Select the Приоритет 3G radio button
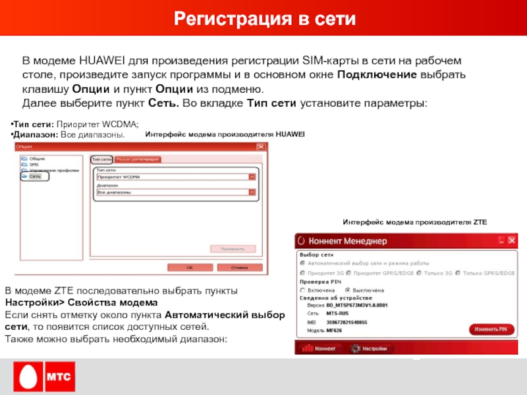The width and height of the screenshot is (527, 395). [302, 273]
